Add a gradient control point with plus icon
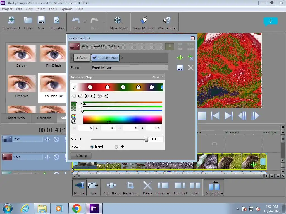 click(74, 96)
